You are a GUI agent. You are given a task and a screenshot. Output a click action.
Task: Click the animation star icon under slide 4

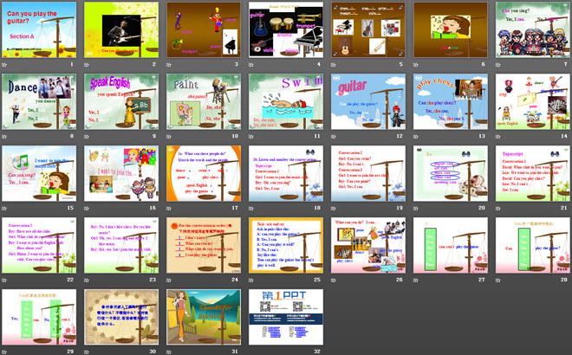pyautogui.click(x=251, y=65)
